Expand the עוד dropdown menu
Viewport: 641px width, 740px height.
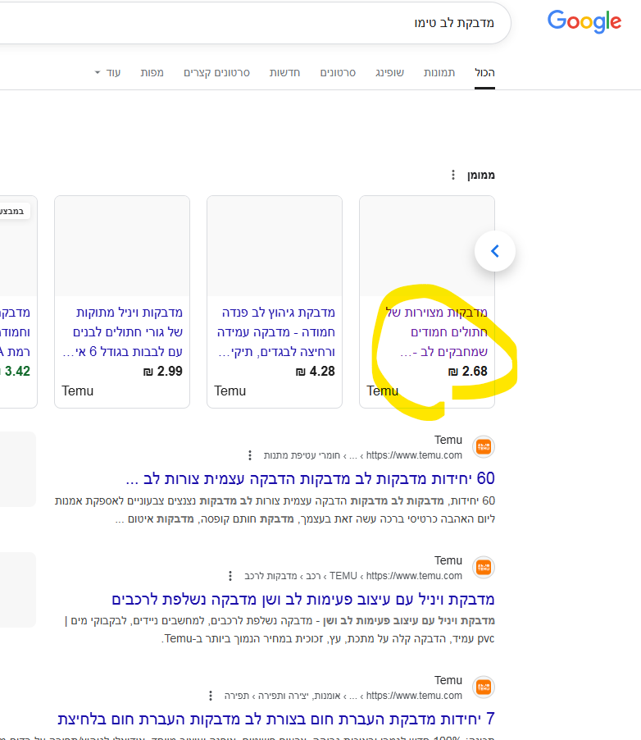click(x=108, y=73)
